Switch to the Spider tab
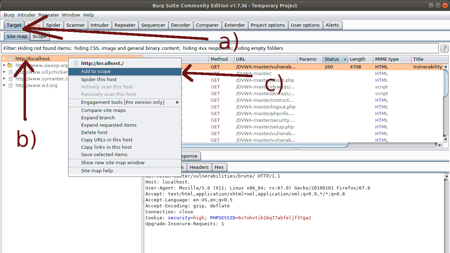Viewport: 450px width, 253px height. (x=53, y=25)
